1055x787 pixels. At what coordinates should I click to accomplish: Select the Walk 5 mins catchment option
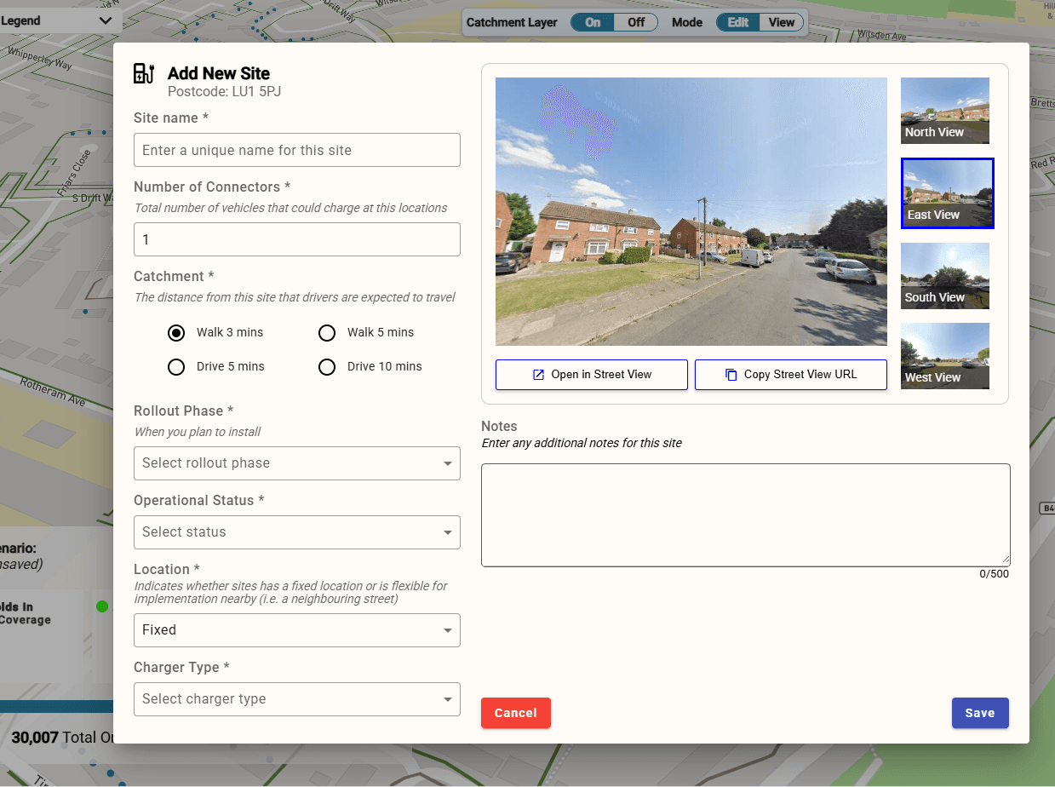327,333
